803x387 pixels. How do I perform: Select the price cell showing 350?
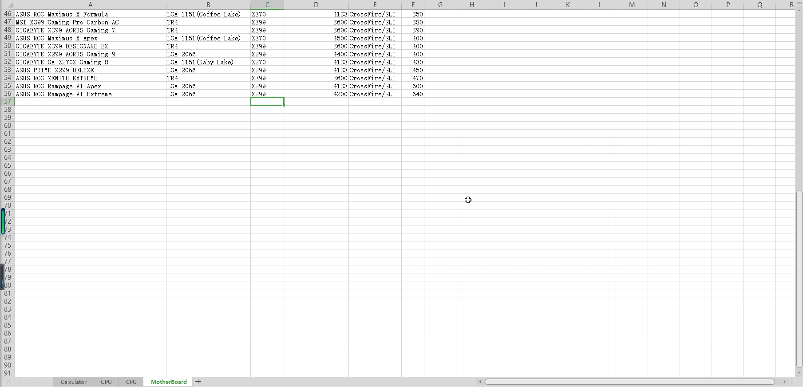(413, 14)
